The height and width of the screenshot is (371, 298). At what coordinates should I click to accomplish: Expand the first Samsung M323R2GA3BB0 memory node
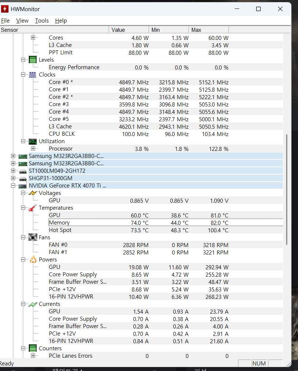pos(13,156)
